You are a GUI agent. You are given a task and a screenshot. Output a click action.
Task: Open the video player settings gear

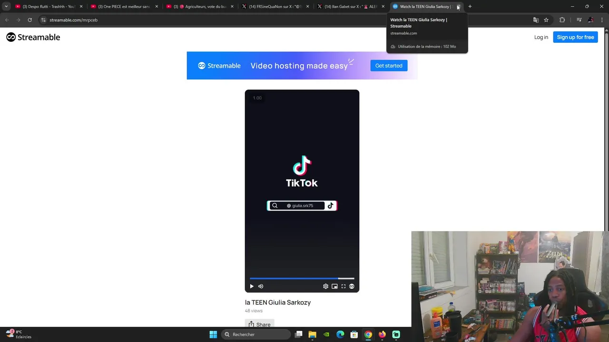325,286
